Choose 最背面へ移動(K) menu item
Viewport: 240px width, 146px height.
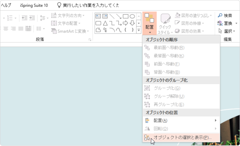(x=181, y=56)
